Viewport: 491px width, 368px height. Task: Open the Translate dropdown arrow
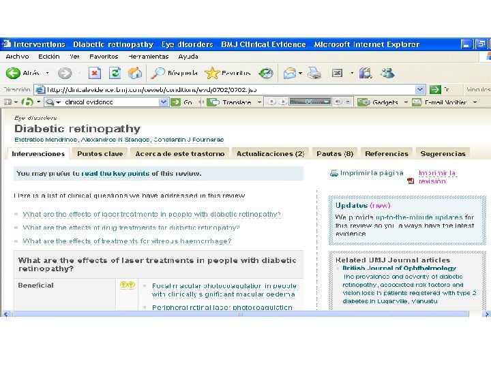[259, 102]
